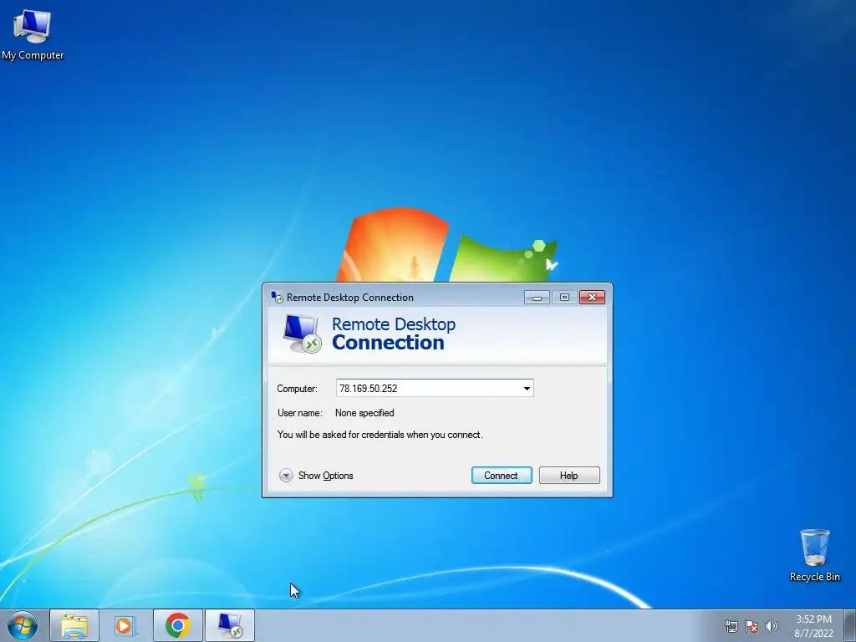856x642 pixels.
Task: Open the Computer address dropdown arrow
Action: pos(527,388)
